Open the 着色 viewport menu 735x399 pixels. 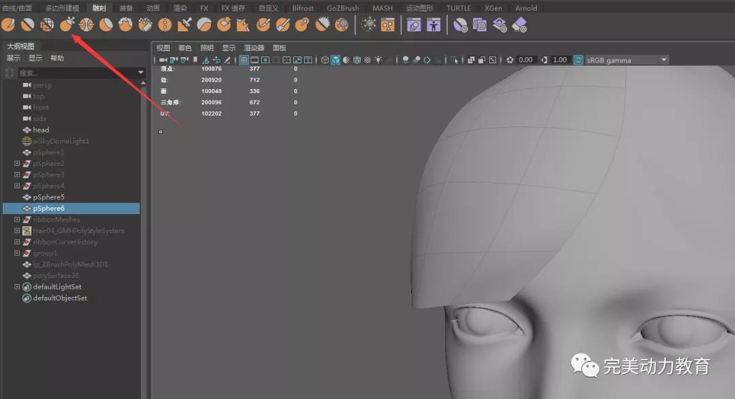[185, 48]
